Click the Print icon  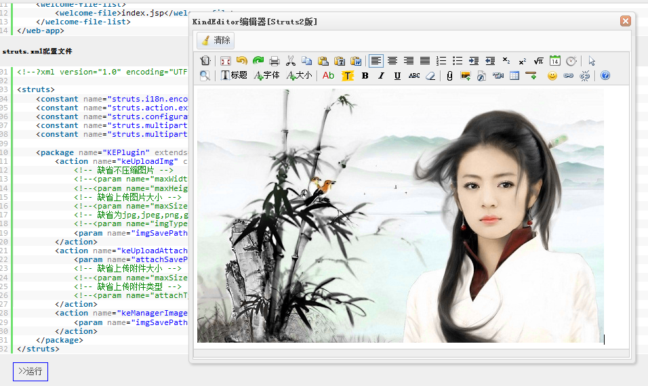tap(275, 61)
